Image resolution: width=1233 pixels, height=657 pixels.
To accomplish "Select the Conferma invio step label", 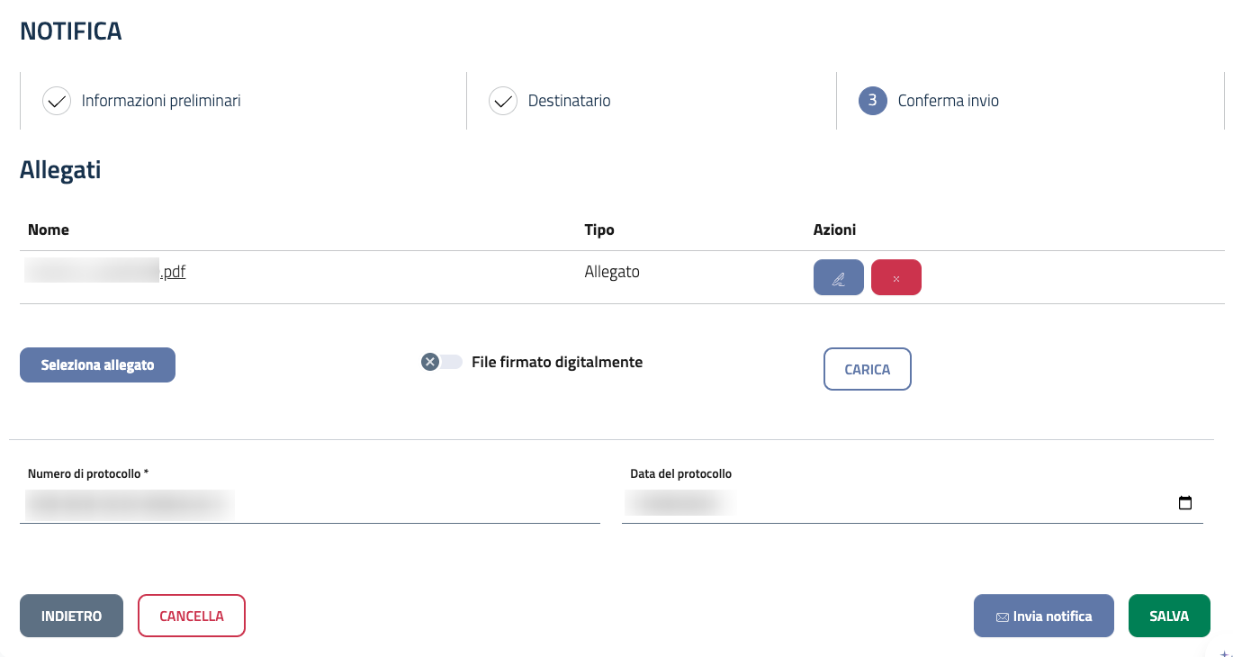I will 948,101.
